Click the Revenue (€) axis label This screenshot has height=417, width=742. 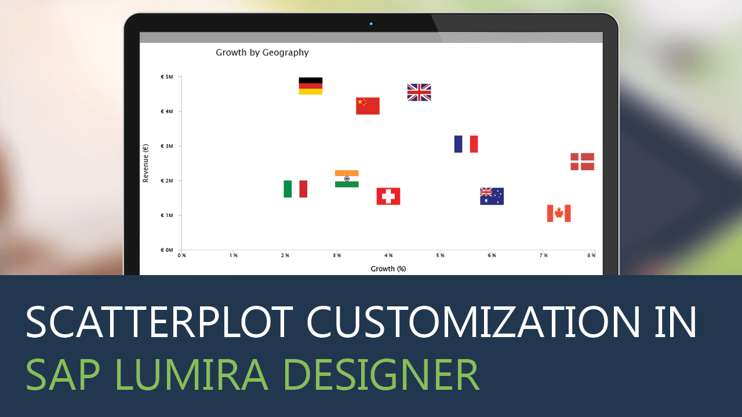click(146, 163)
